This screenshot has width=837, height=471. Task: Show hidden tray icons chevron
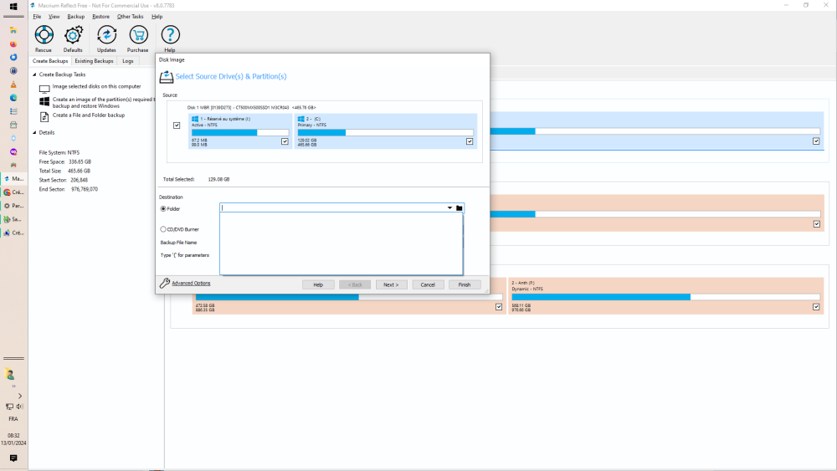click(20, 396)
